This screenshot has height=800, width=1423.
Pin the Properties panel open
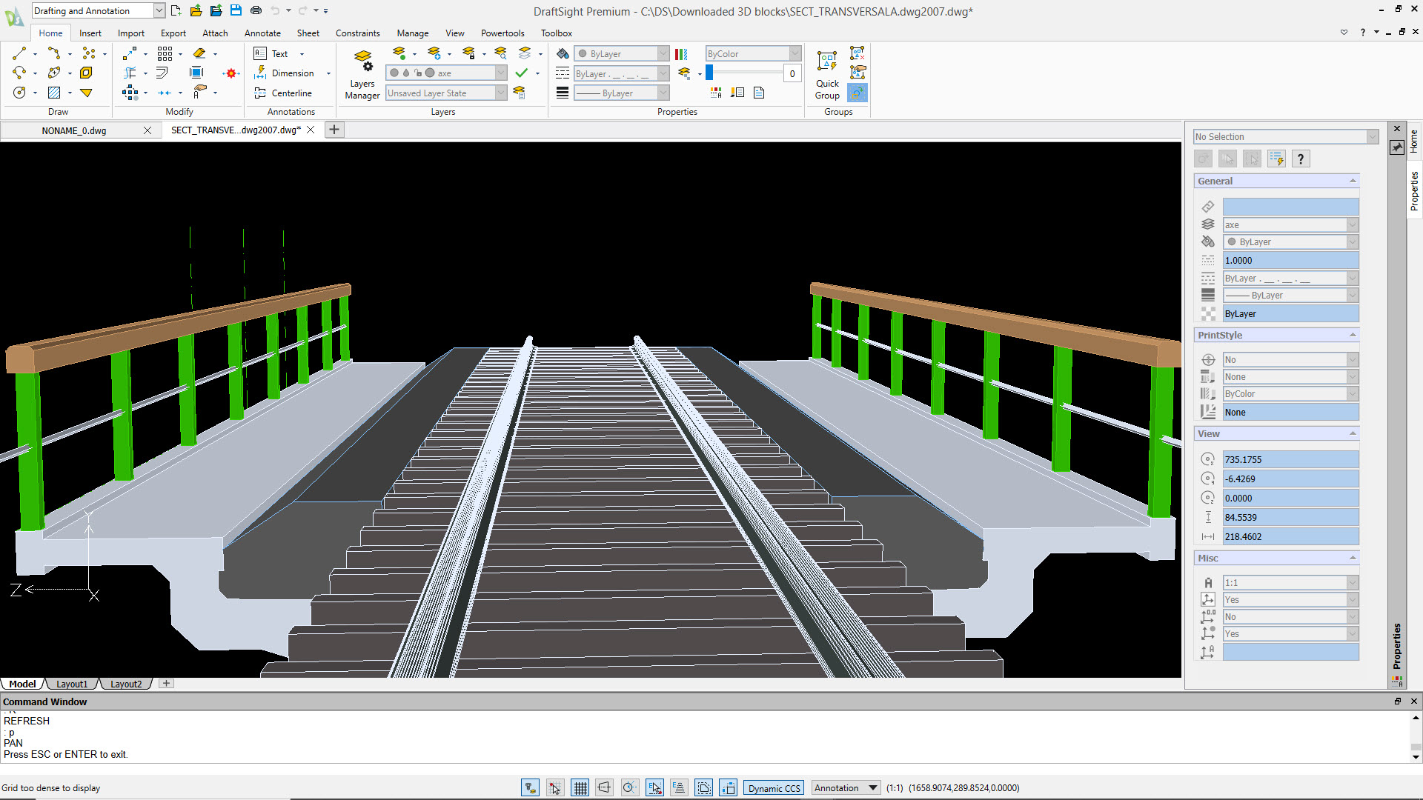coord(1396,147)
